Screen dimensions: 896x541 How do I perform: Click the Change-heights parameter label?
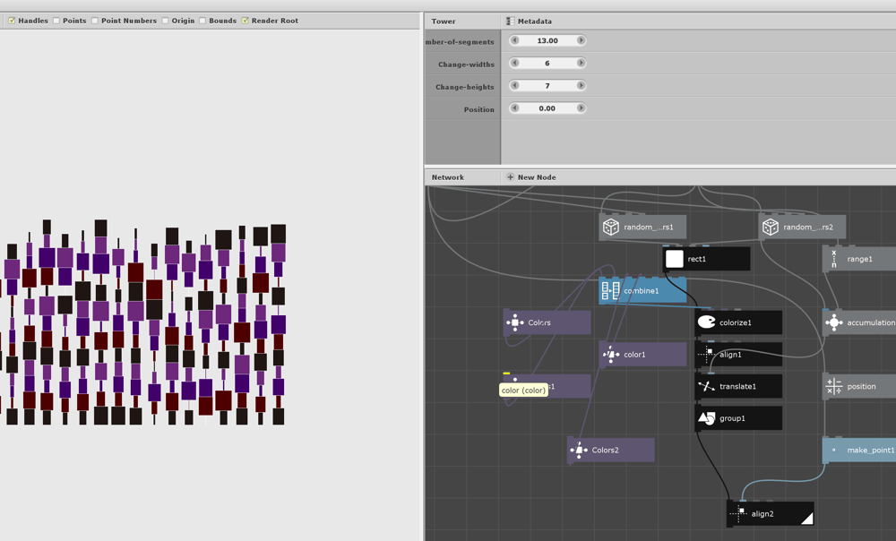click(x=465, y=87)
